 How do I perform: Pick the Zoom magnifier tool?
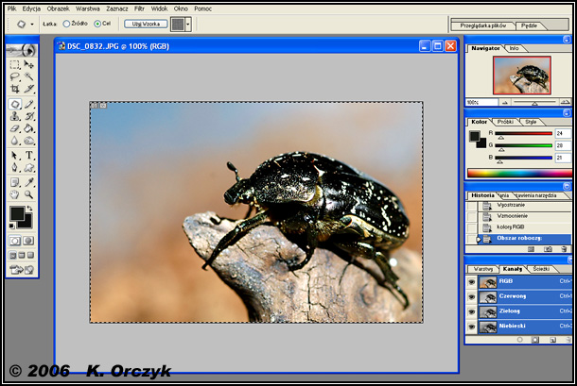pos(29,194)
